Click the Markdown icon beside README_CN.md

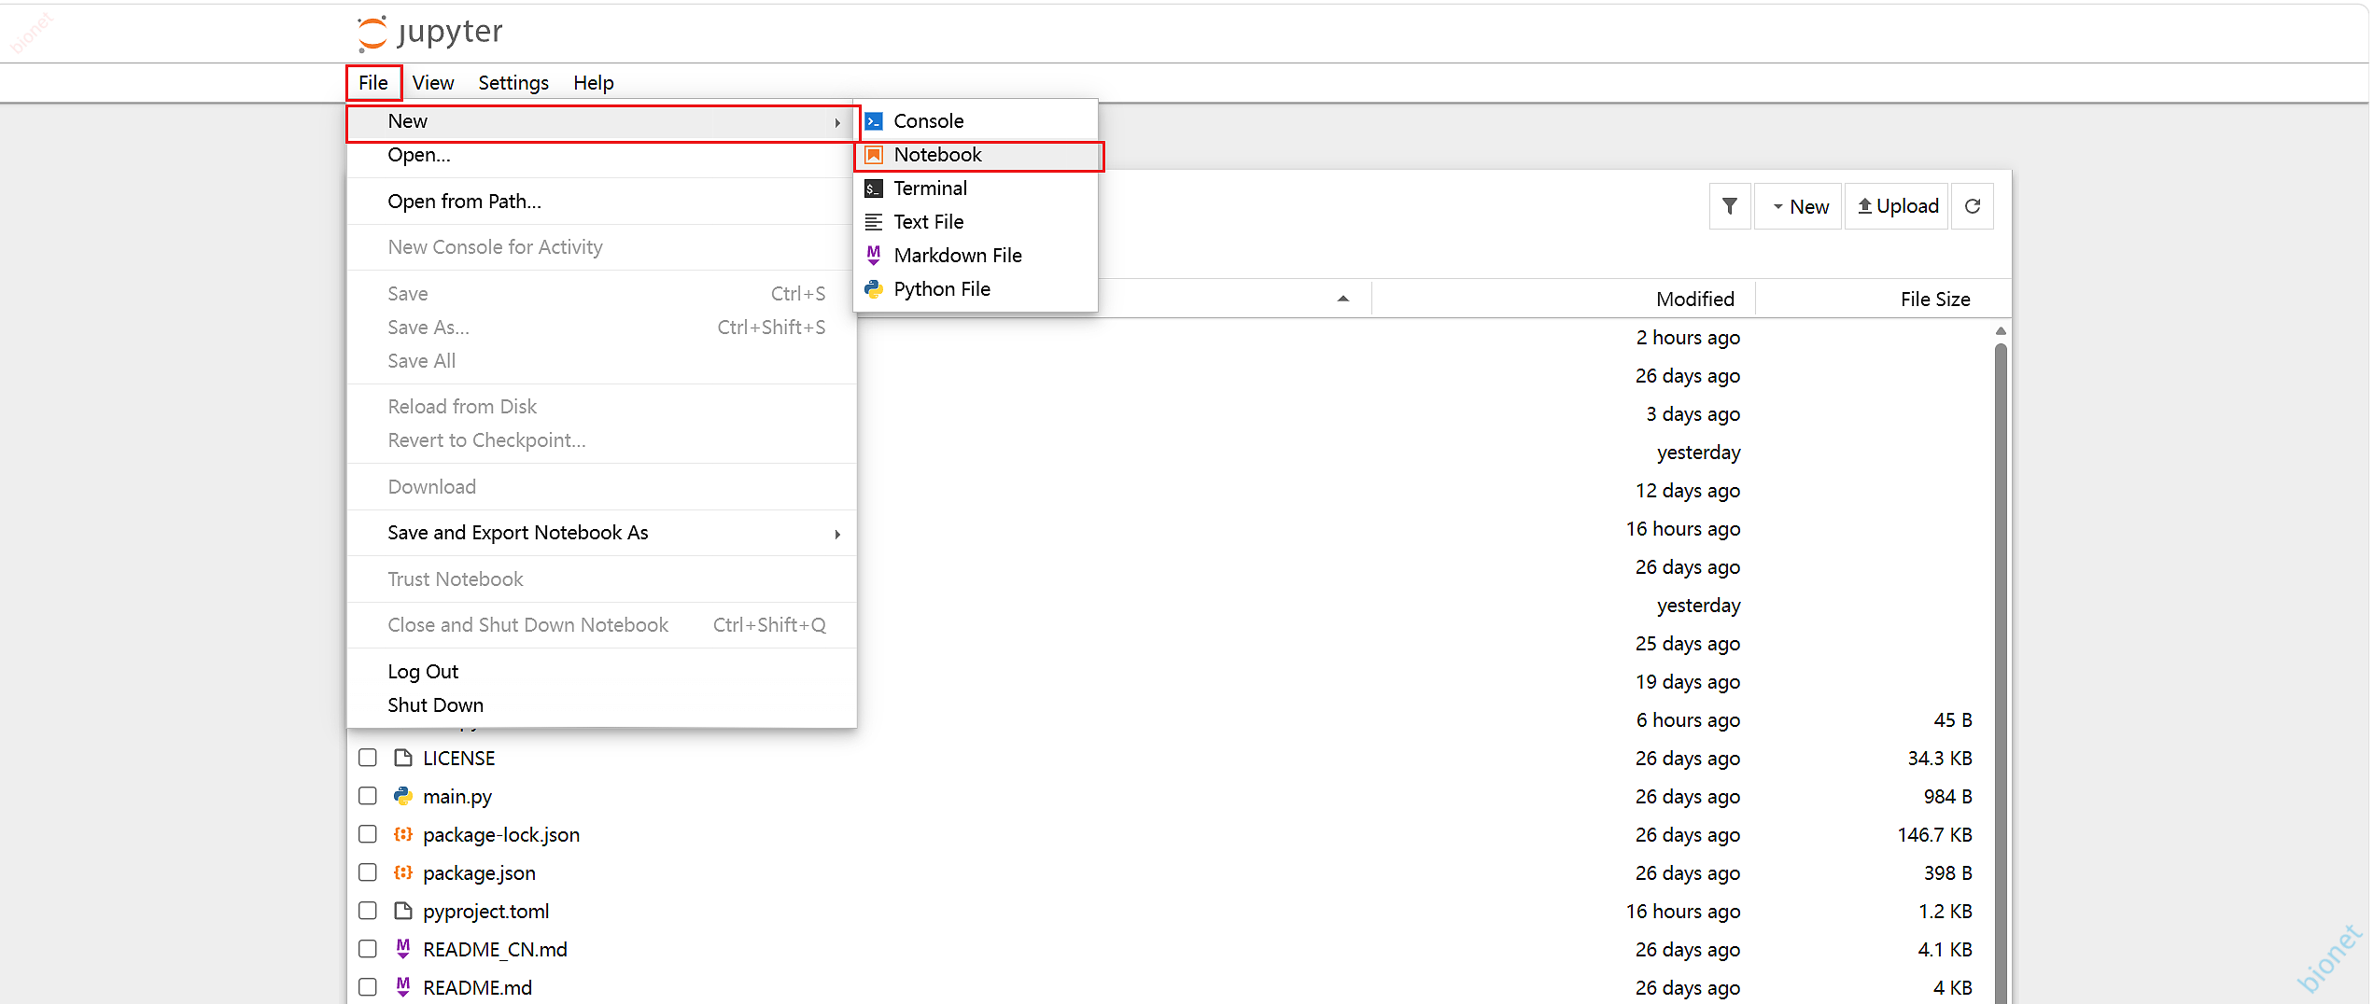(403, 949)
